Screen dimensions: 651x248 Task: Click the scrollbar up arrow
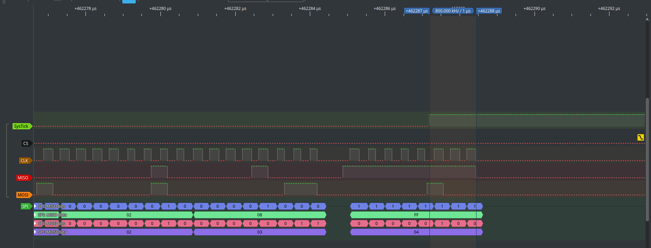point(647,19)
